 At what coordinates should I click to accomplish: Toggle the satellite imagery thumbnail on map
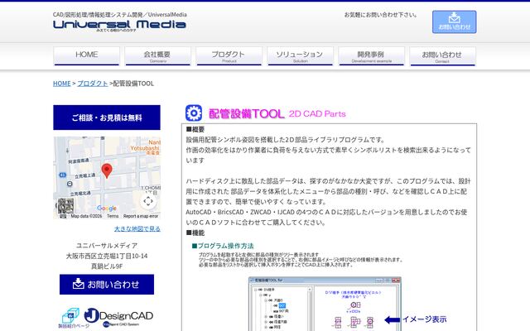65,206
